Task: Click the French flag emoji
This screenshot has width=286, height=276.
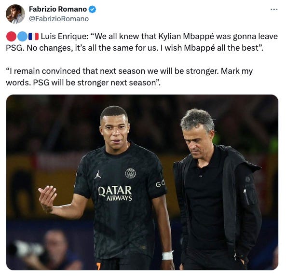Action: tap(33, 36)
